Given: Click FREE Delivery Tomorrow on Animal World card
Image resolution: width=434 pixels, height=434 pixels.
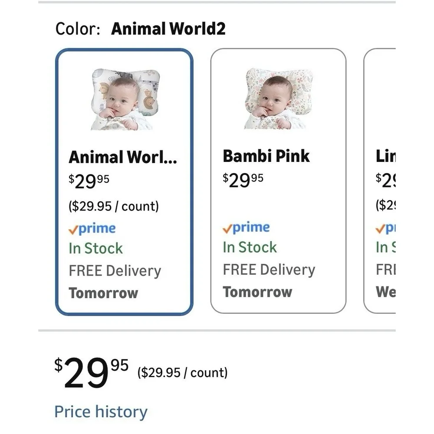Looking at the screenshot, I should (x=115, y=282).
